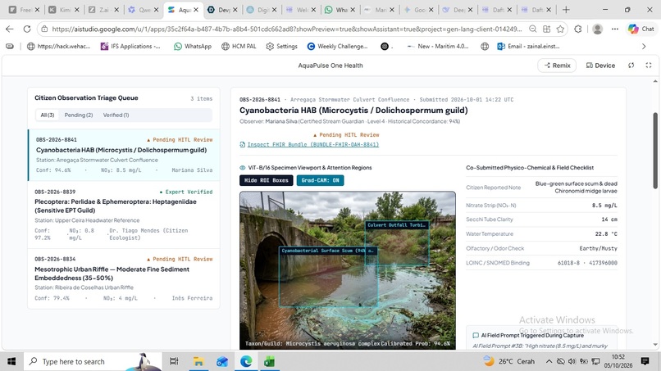Click the '61018-8 · 417396000' LOINC value
The width and height of the screenshot is (661, 371).
(x=587, y=263)
